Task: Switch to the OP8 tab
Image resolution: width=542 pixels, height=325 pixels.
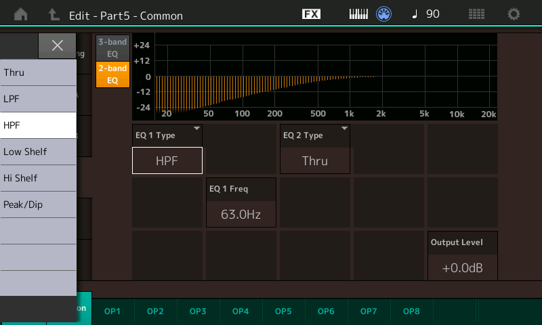Action: [411, 311]
